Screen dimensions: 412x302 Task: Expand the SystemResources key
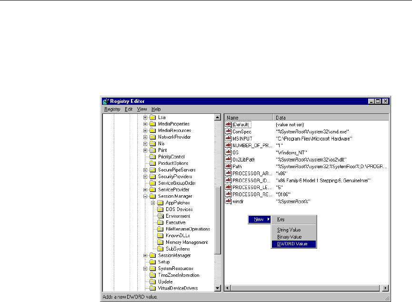(145, 269)
